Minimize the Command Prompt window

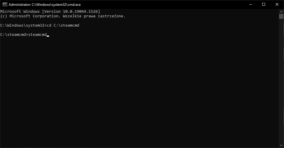click(x=250, y=4)
